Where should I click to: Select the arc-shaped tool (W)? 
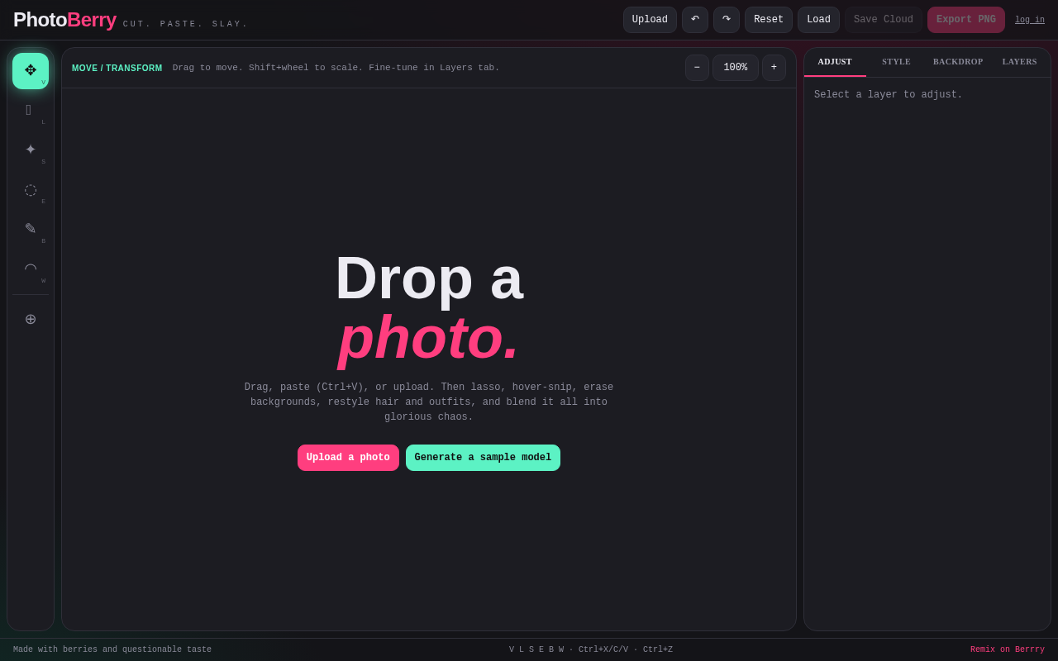(31, 269)
